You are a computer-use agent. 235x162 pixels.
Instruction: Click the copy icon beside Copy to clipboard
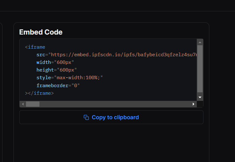click(86, 117)
